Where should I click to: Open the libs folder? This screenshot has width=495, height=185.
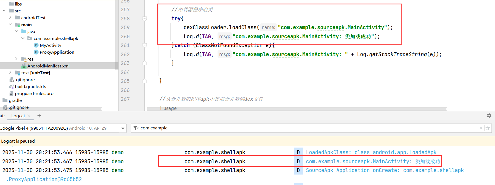[18, 4]
